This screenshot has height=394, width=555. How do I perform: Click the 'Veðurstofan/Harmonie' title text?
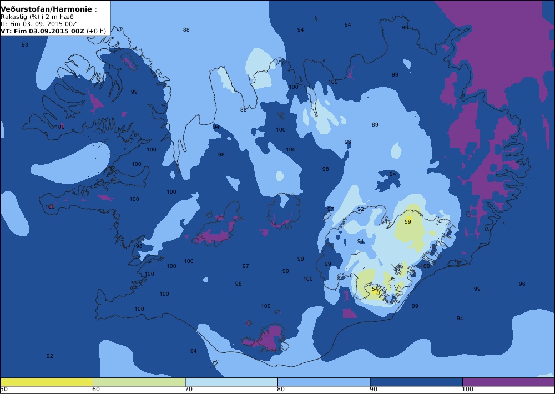pyautogui.click(x=46, y=9)
